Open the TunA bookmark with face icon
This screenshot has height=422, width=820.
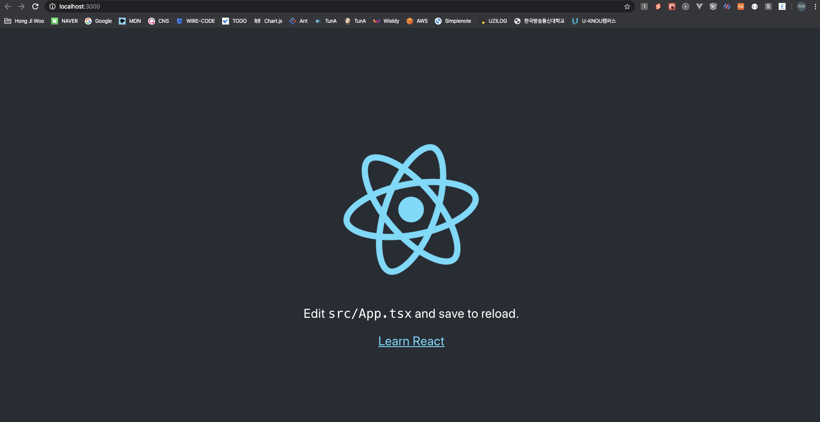pos(355,21)
